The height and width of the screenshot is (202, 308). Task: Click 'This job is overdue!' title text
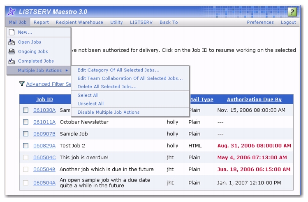pos(84,158)
